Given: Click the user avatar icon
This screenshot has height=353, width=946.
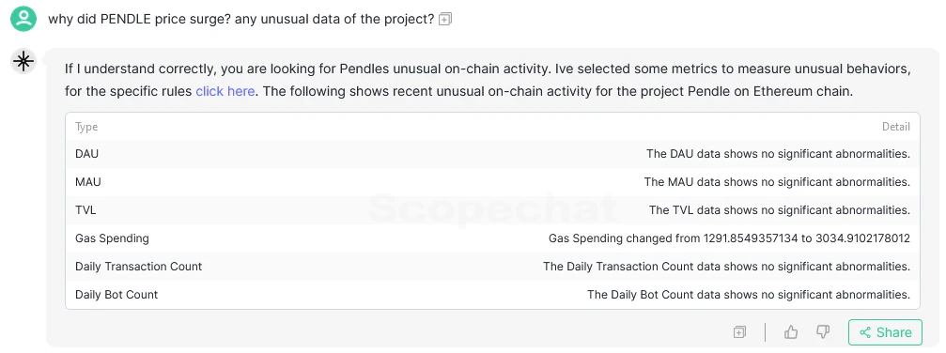Looking at the screenshot, I should click(23, 18).
